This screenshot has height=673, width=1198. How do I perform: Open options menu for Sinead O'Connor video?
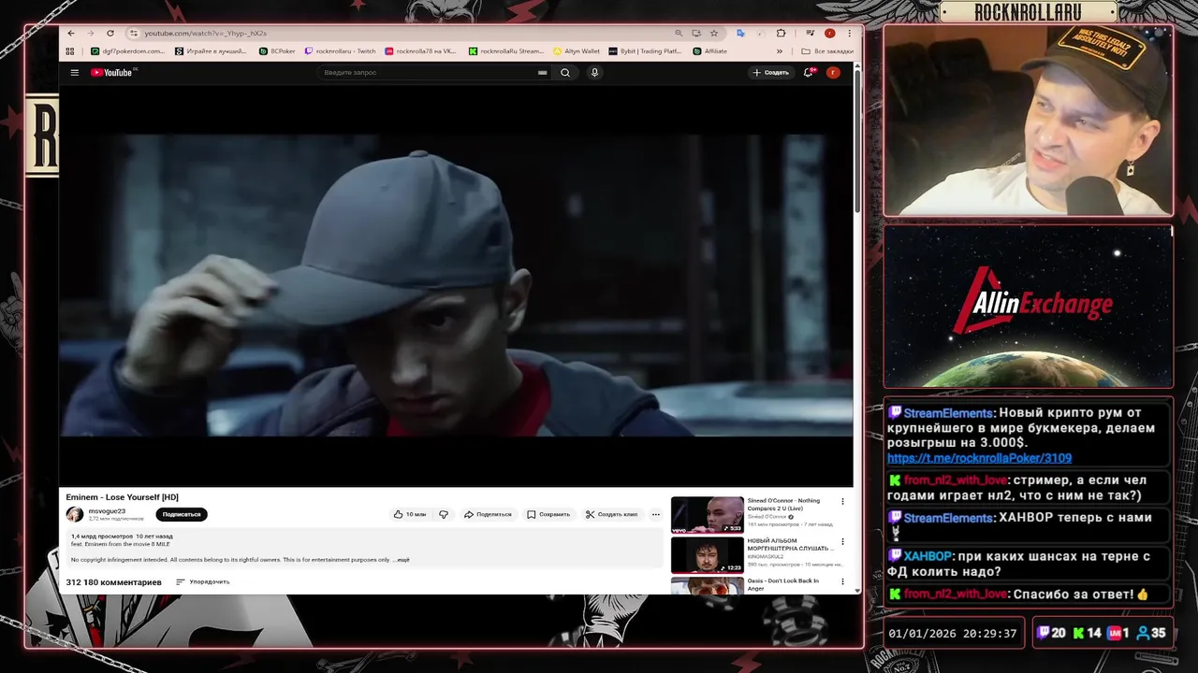tap(842, 502)
